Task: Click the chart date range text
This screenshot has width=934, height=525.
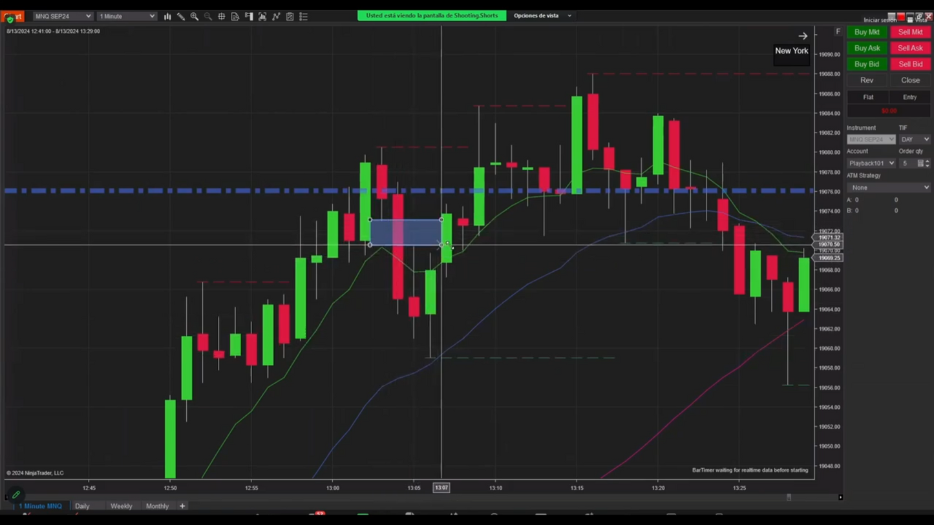Action: [53, 31]
